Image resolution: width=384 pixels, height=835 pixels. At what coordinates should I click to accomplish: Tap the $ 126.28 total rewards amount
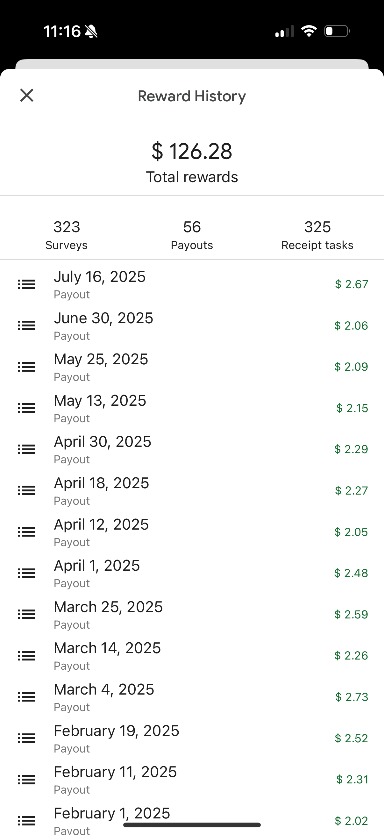[192, 151]
